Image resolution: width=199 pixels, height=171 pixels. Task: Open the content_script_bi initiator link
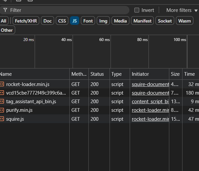pos(150,102)
